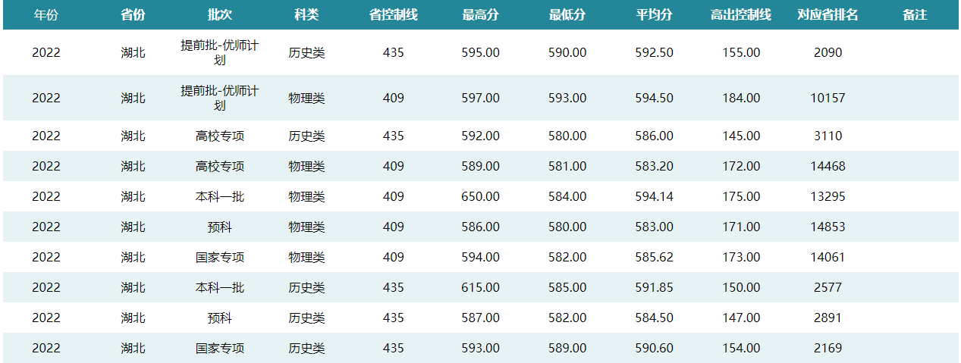Select the ranking cell showing 14853
The height and width of the screenshot is (363, 961).
[x=828, y=227]
